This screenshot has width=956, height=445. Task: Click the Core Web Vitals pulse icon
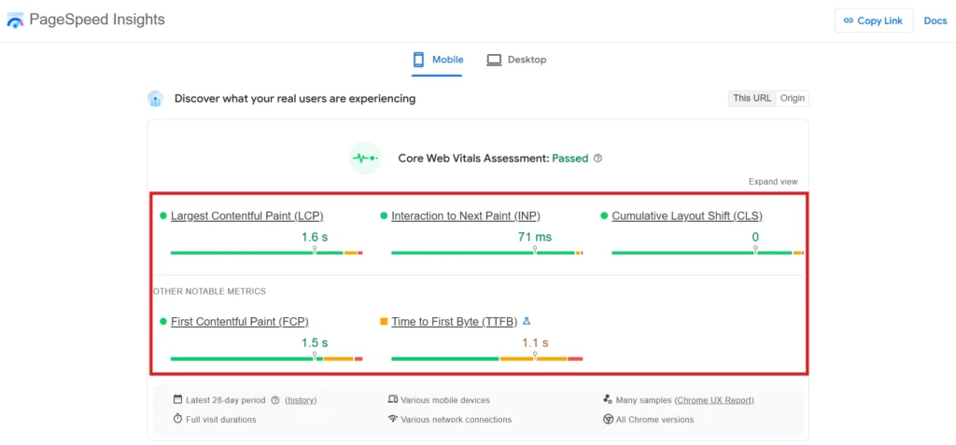tap(365, 158)
